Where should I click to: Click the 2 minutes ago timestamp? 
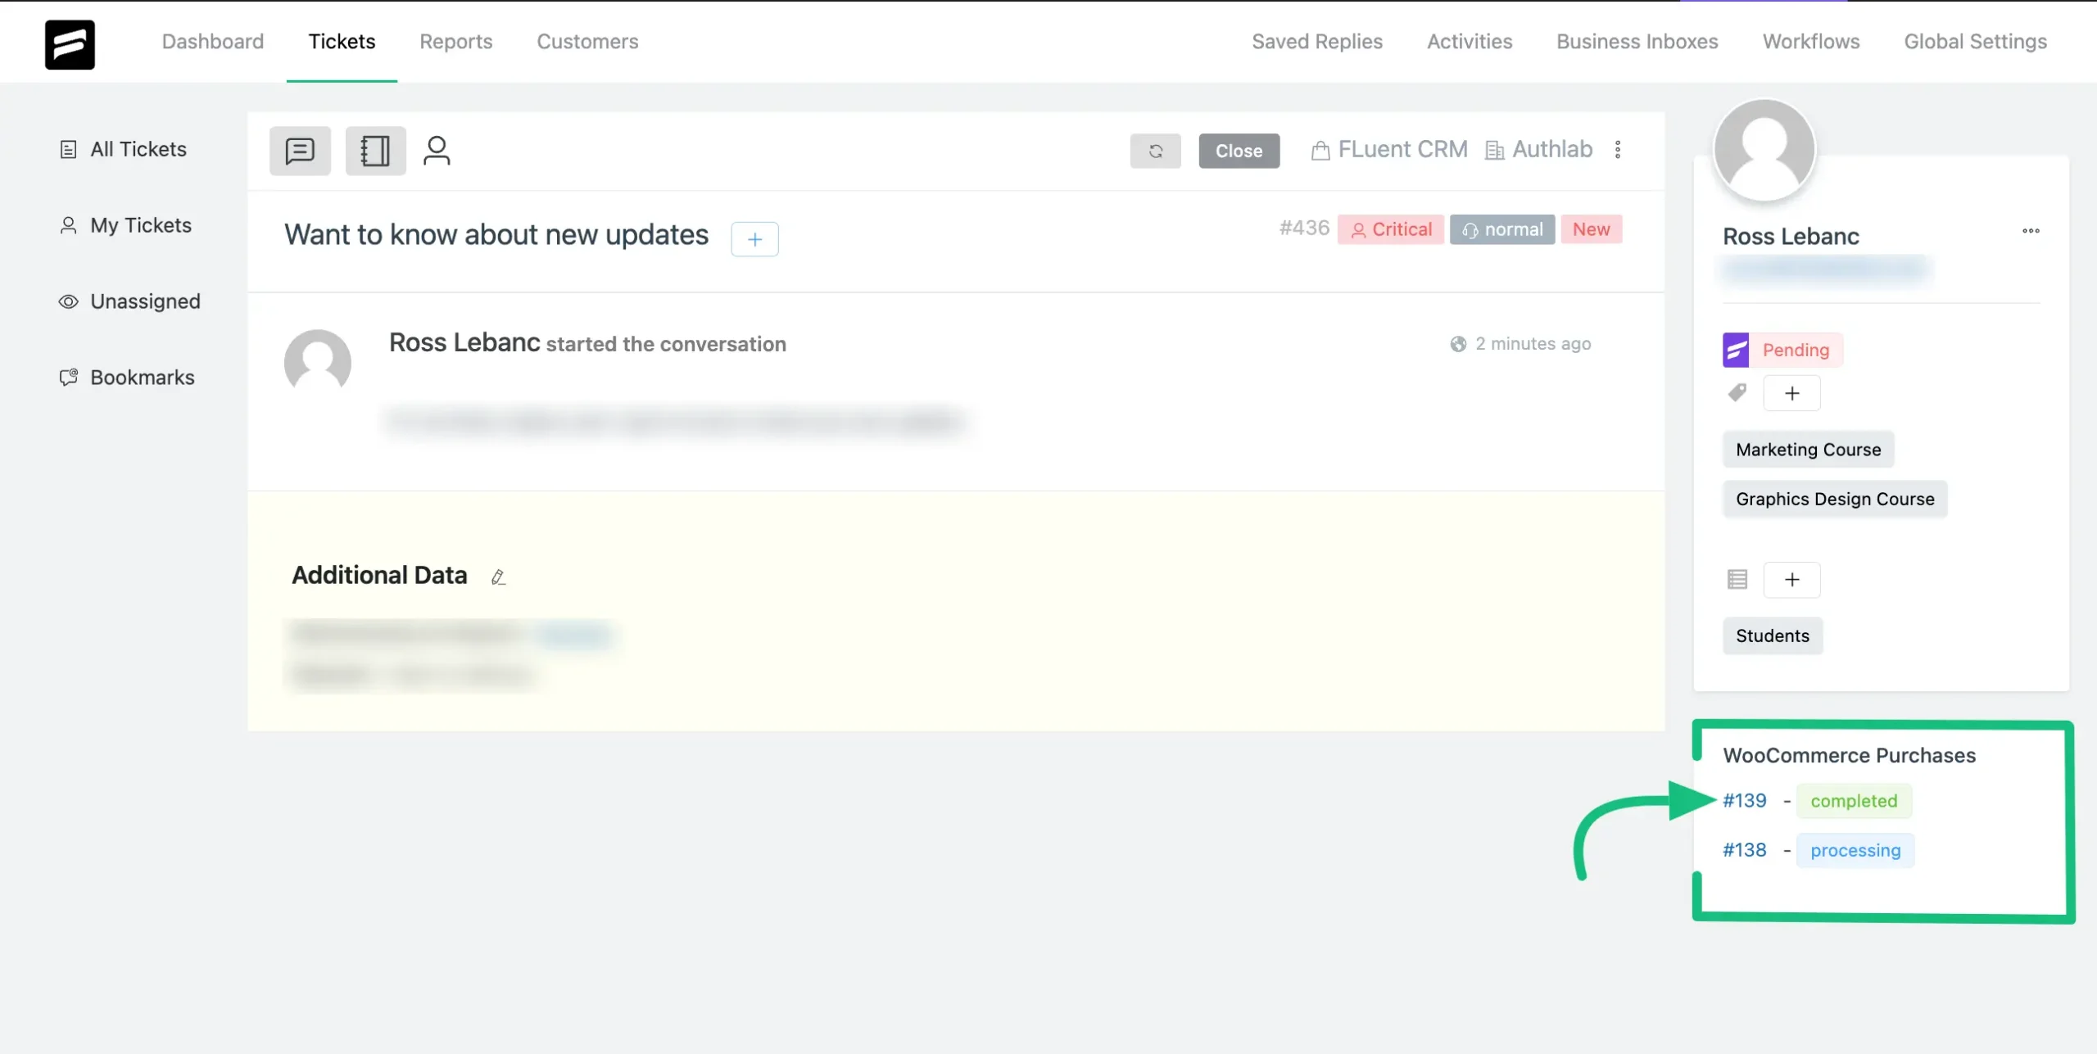pyautogui.click(x=1533, y=344)
